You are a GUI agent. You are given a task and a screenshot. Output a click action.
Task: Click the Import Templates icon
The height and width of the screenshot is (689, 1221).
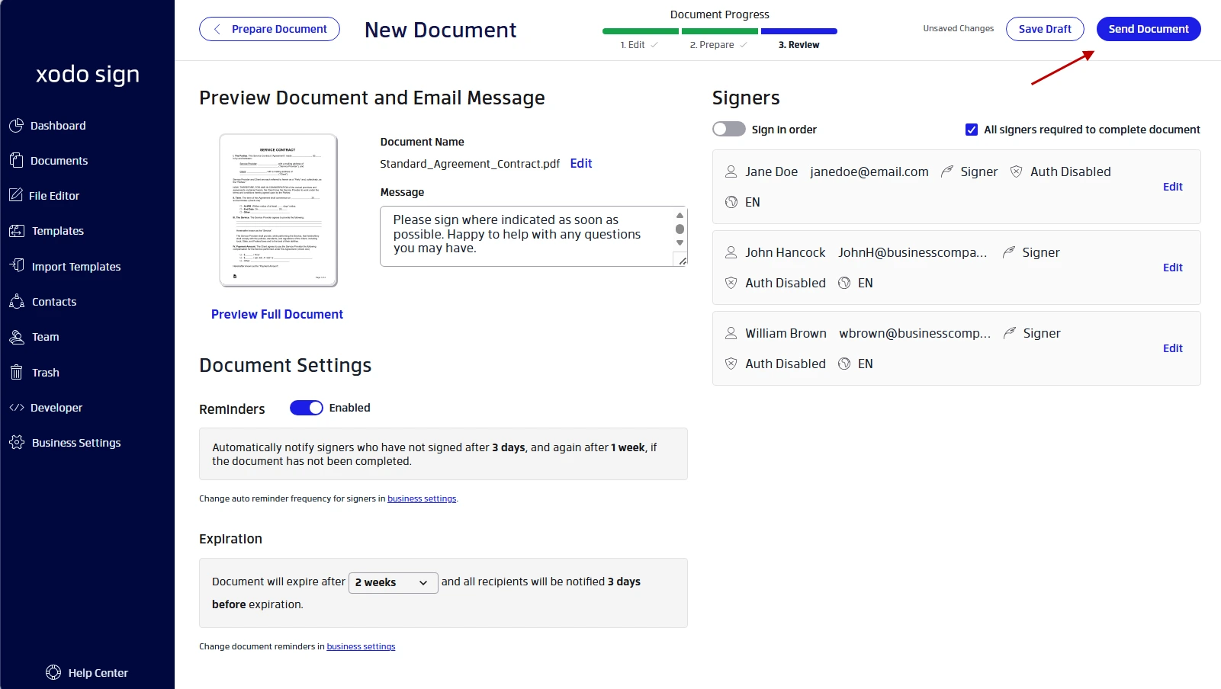(x=17, y=265)
